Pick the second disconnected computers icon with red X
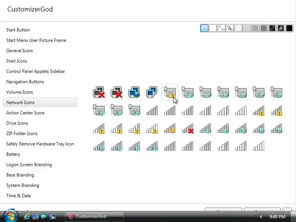The image size is (296, 222). [117, 92]
